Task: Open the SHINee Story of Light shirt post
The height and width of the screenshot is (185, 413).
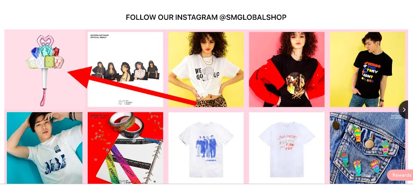Action: [x=367, y=69]
